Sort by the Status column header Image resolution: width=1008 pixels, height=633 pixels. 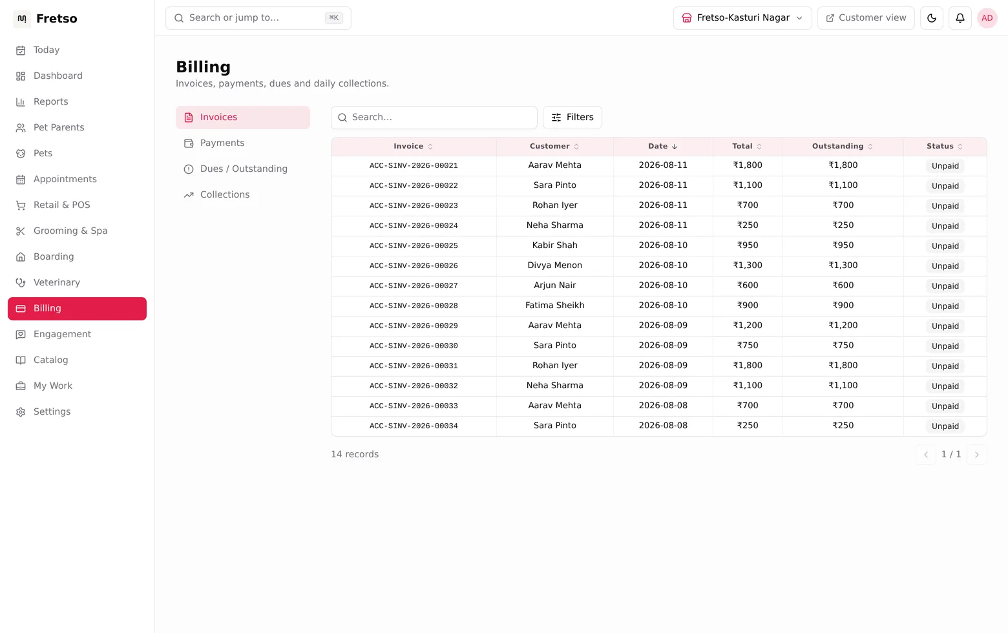point(945,147)
